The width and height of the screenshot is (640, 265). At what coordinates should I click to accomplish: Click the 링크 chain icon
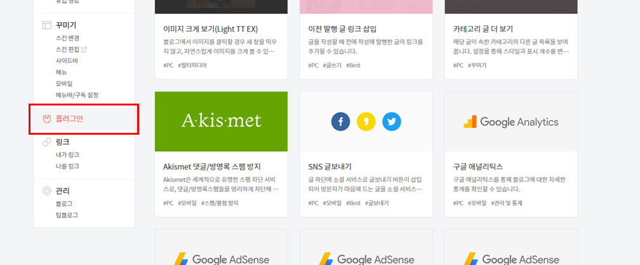pos(47,142)
